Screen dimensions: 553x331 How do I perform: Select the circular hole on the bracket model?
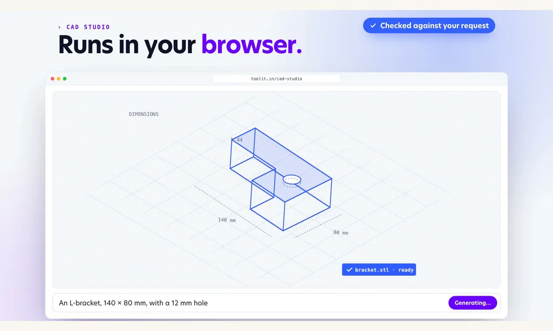[x=292, y=179]
